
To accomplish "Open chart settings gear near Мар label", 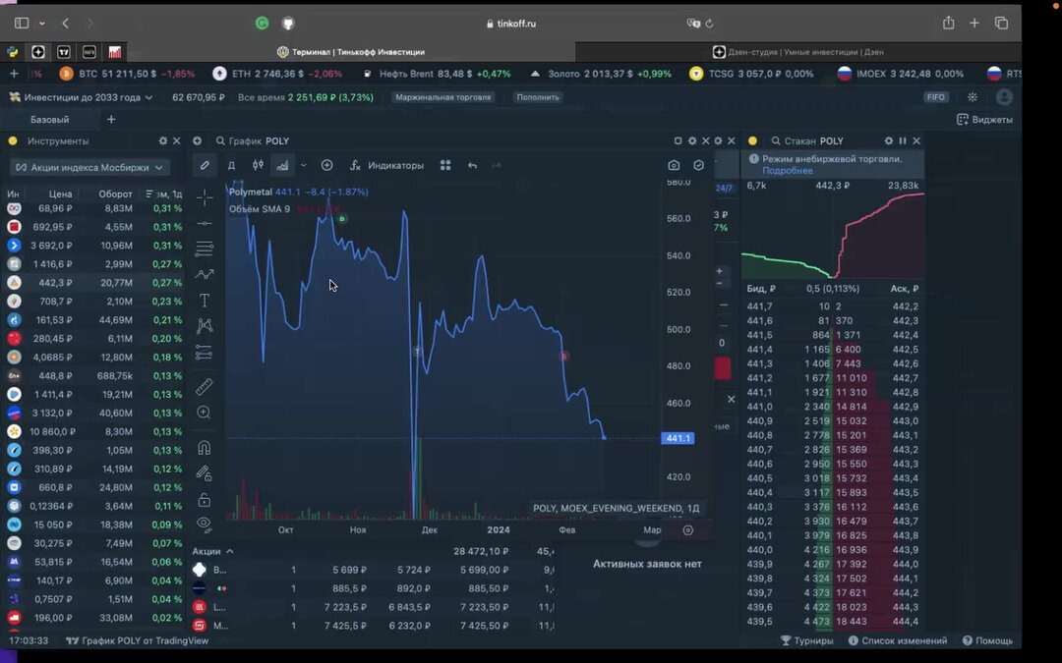I will tap(688, 530).
